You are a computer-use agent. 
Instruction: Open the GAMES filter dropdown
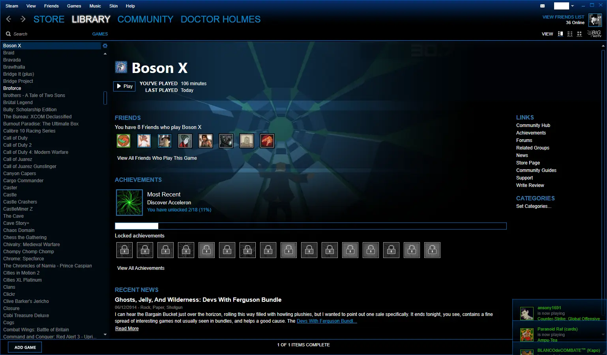[x=100, y=34]
